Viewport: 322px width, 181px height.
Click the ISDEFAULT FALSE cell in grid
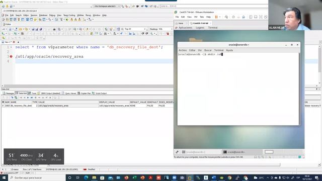point(152,106)
